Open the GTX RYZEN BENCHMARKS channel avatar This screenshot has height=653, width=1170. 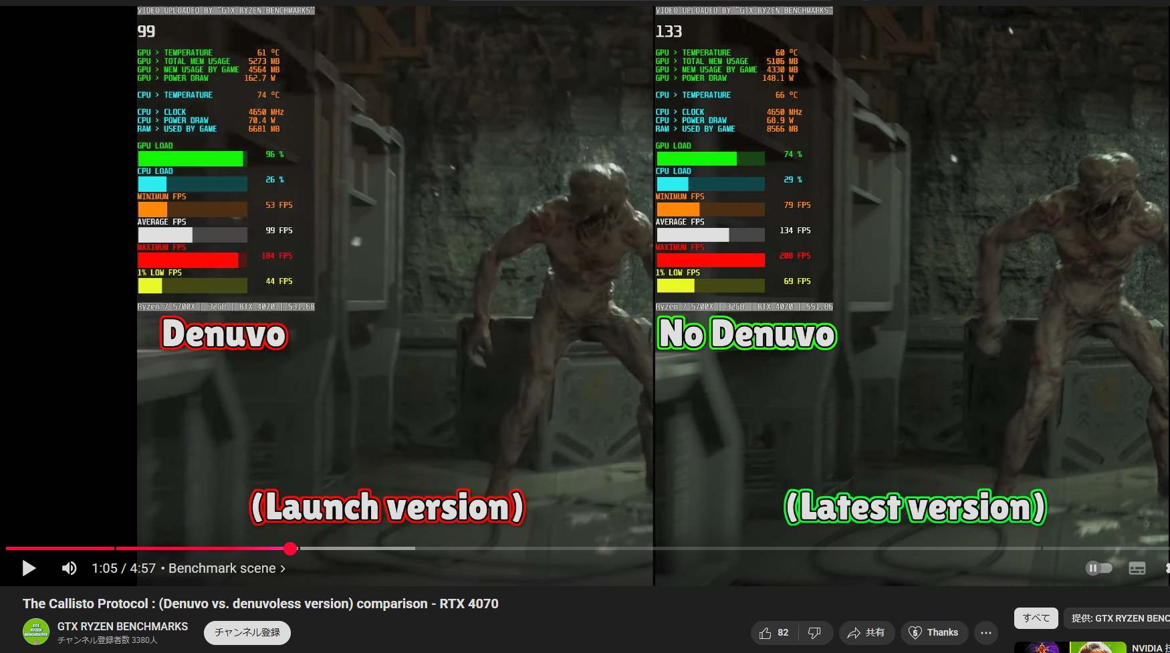click(36, 632)
